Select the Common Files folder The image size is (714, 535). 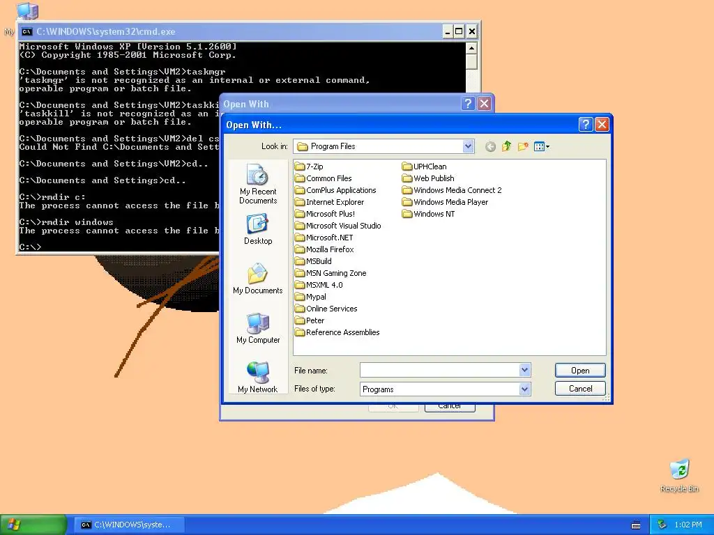(x=324, y=178)
